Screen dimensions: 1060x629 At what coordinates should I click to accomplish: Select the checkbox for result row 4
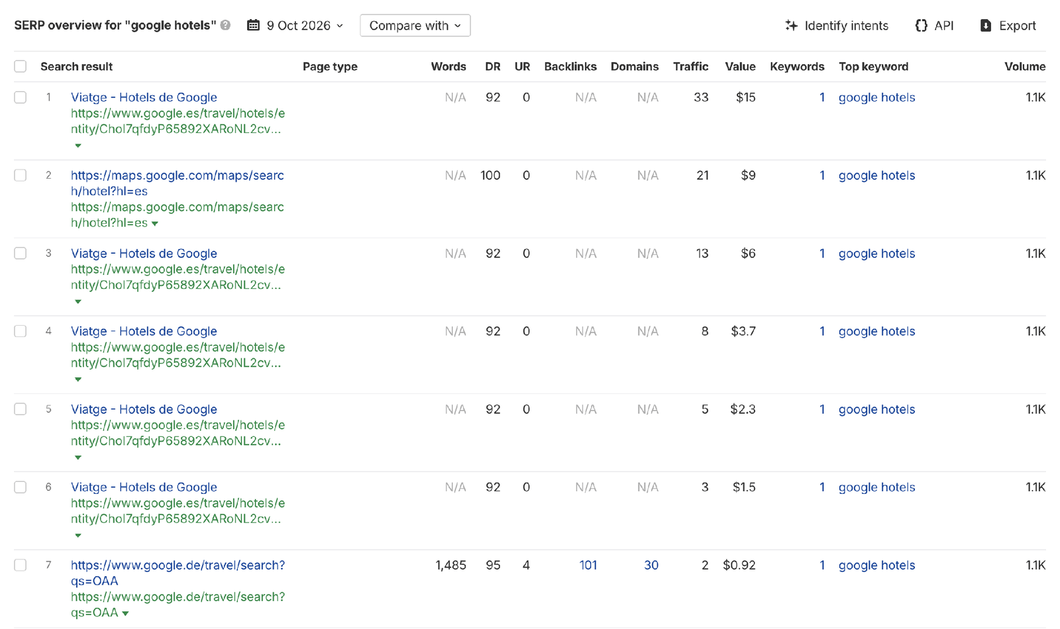(x=21, y=331)
